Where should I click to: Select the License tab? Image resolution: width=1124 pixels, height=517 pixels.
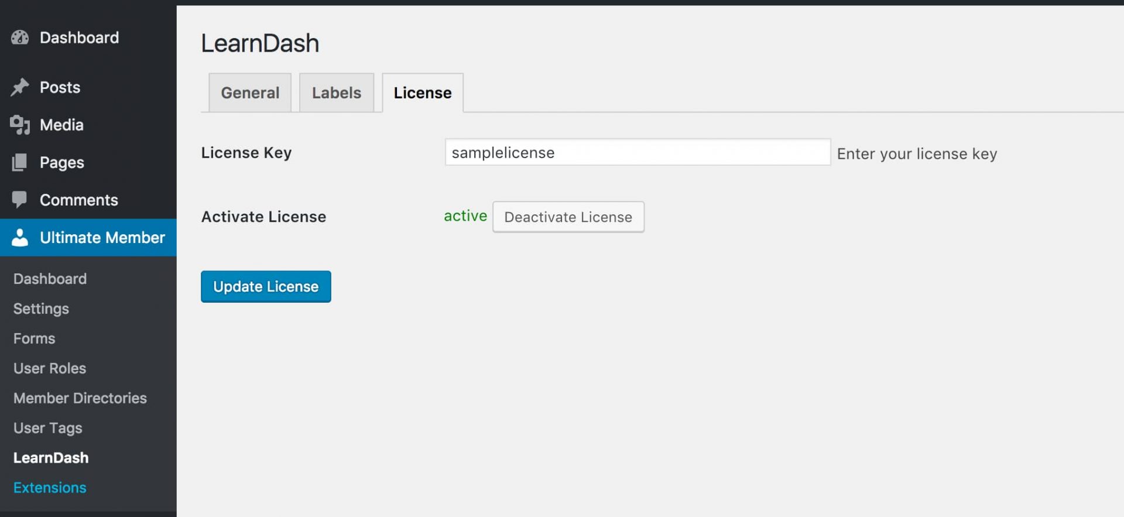click(423, 93)
